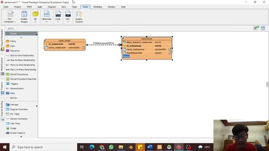Select the User Story tool
Image resolution: width=269 pixels, height=151 pixels.
15,123
